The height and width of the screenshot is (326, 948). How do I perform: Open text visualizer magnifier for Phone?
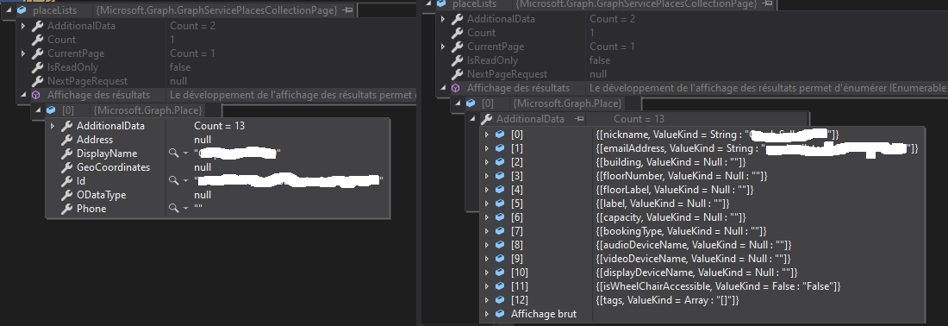(x=173, y=209)
